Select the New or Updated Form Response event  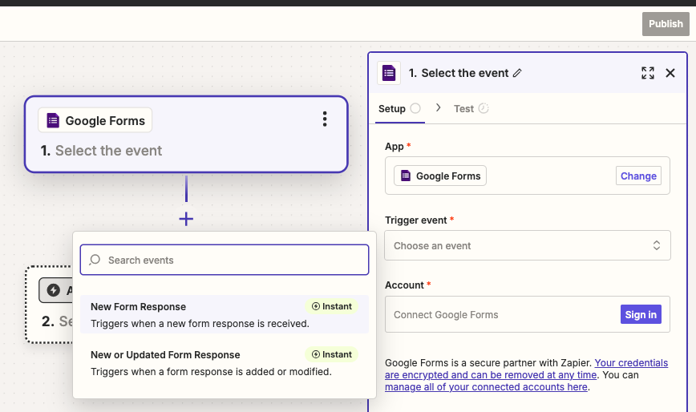click(225, 363)
